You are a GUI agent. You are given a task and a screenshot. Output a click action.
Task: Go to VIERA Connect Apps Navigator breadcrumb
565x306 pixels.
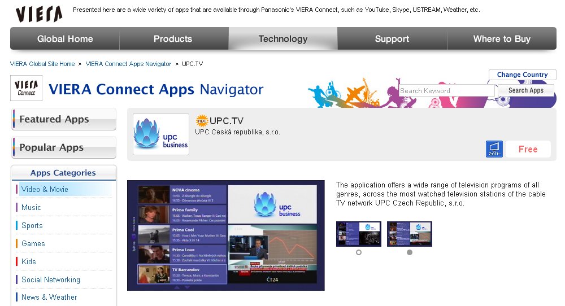(128, 64)
